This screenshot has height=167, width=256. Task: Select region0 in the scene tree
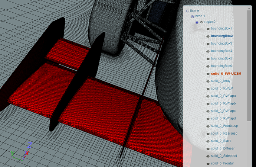[x=210, y=22]
